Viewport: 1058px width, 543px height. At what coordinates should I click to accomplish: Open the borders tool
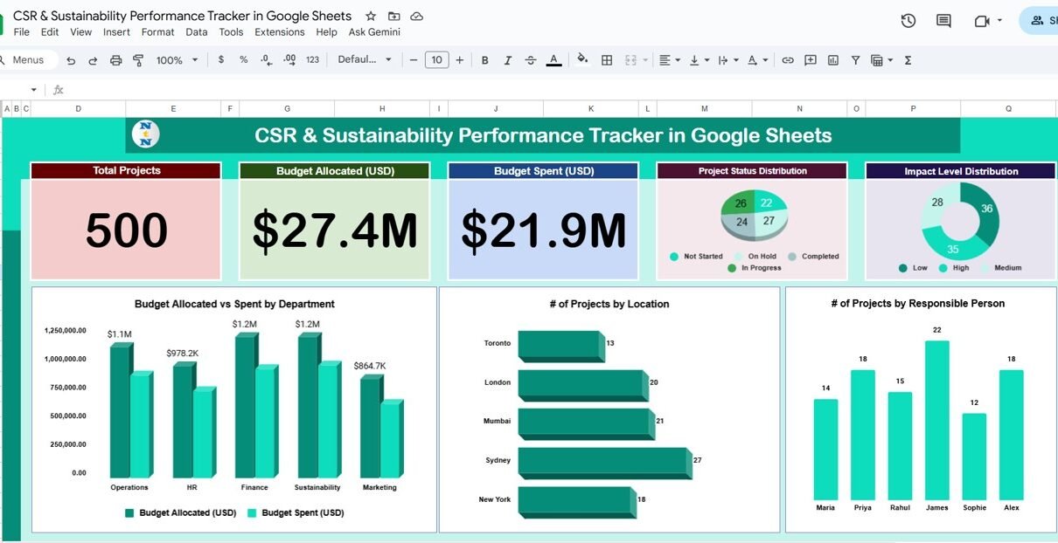point(607,60)
